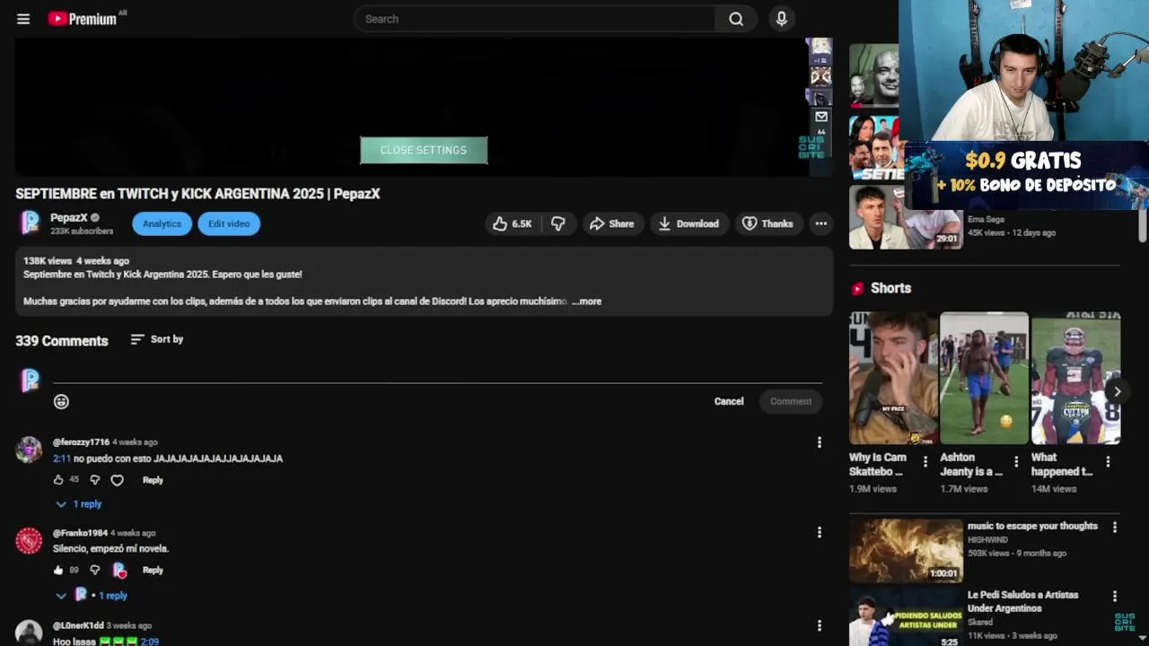Dislike the video with thumbs down
Screen dimensions: 1149x646
tap(558, 223)
